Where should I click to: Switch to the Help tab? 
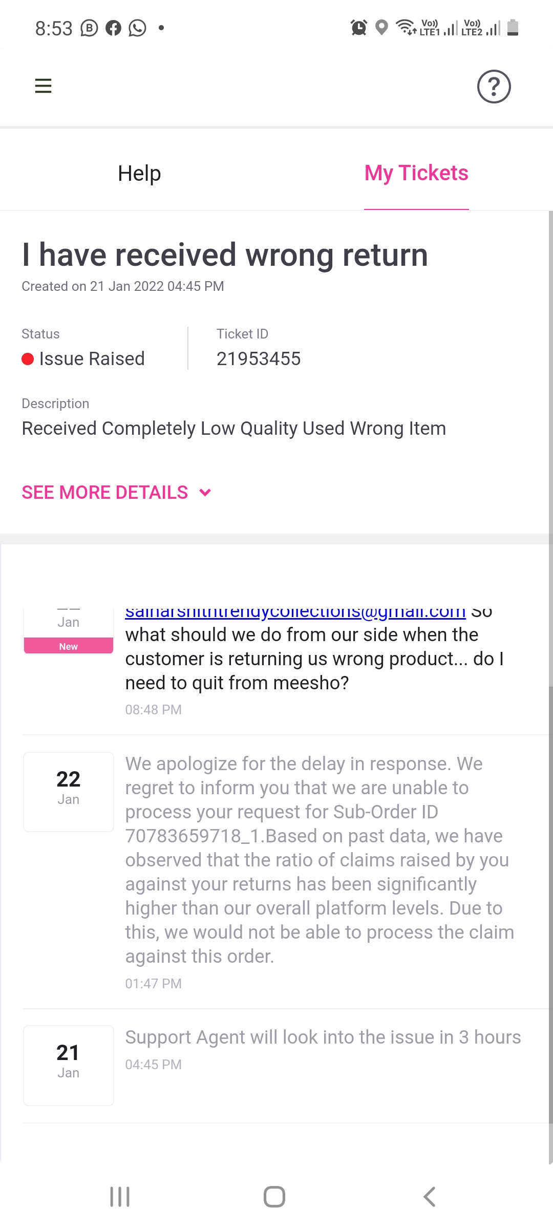(139, 174)
